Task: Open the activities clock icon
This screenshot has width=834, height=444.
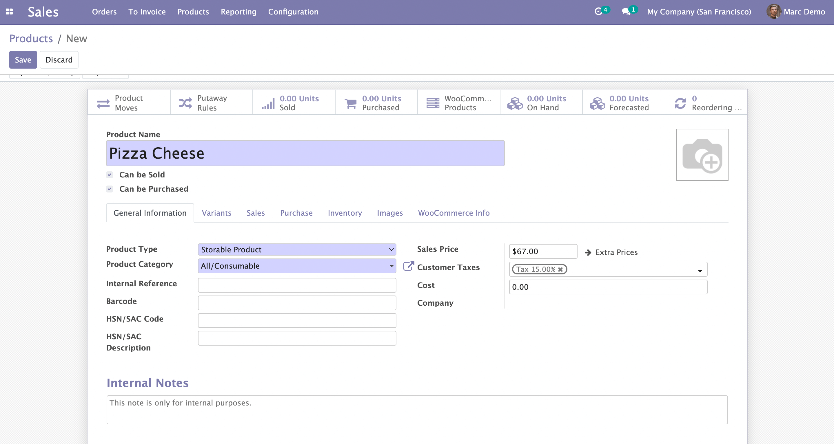Action: tap(598, 12)
